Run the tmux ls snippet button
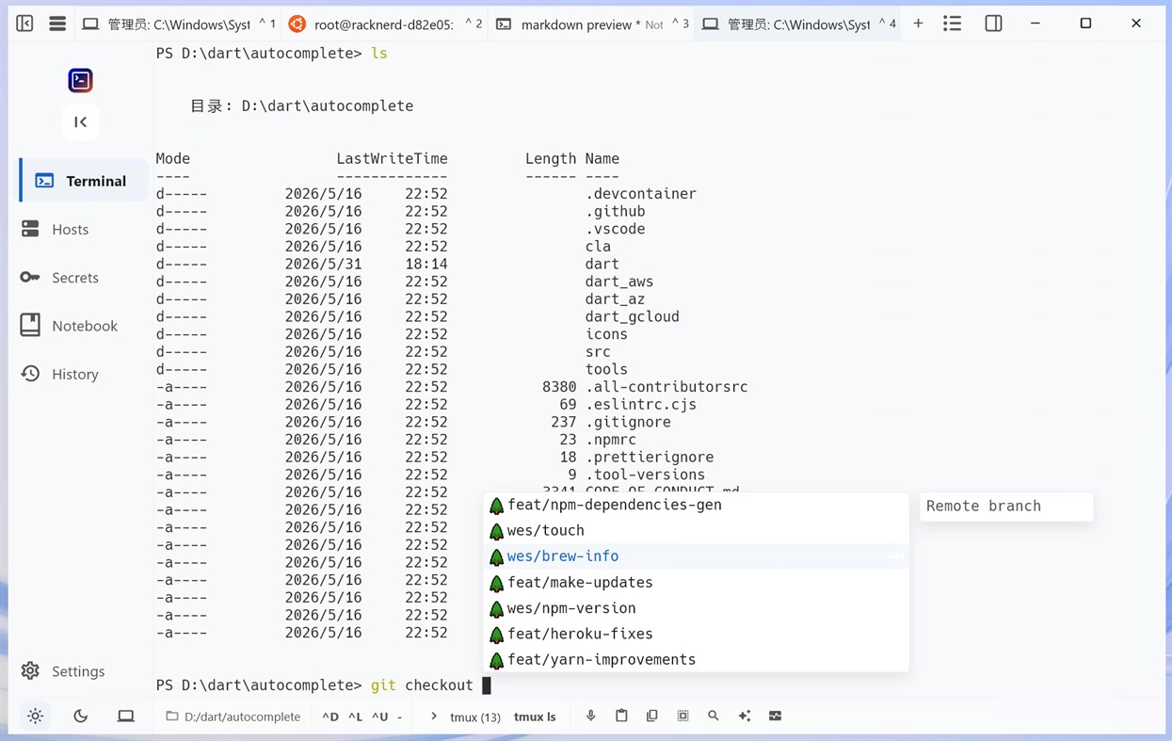 535,717
